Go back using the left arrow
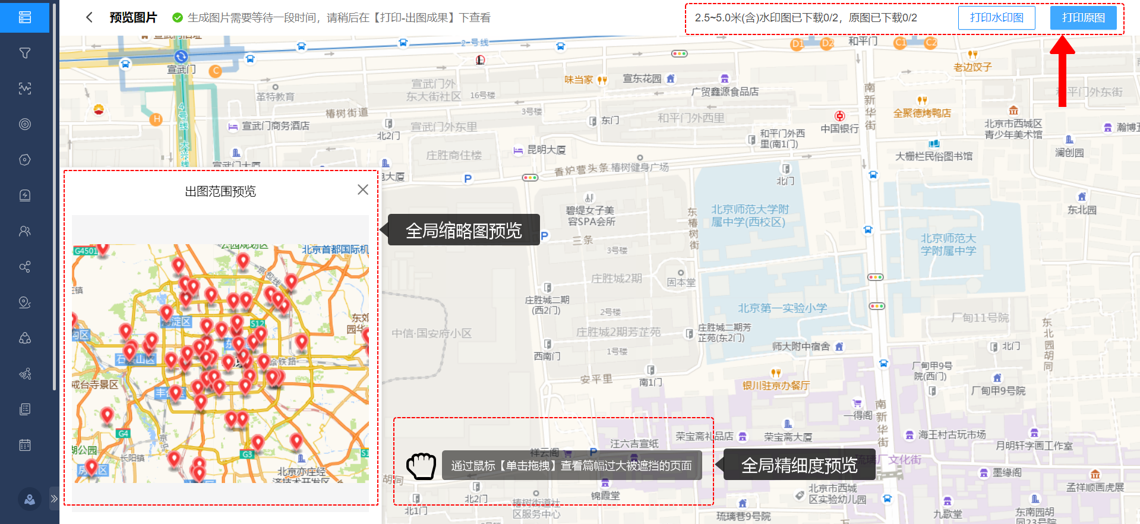 [x=89, y=17]
